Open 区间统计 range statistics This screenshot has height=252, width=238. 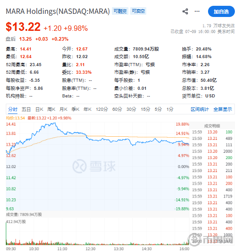coord(200,109)
